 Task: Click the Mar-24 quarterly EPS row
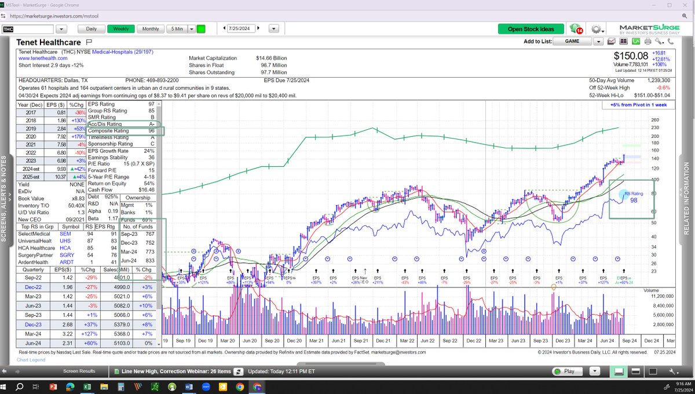click(x=87, y=334)
